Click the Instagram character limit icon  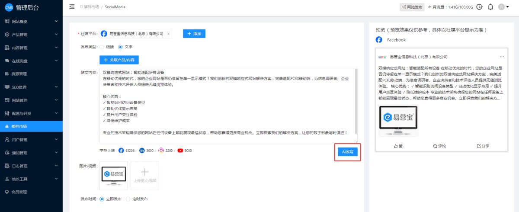tap(161, 151)
